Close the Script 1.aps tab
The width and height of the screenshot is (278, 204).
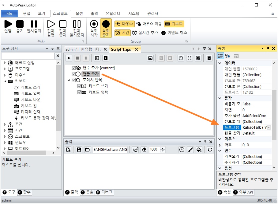[x=136, y=49]
